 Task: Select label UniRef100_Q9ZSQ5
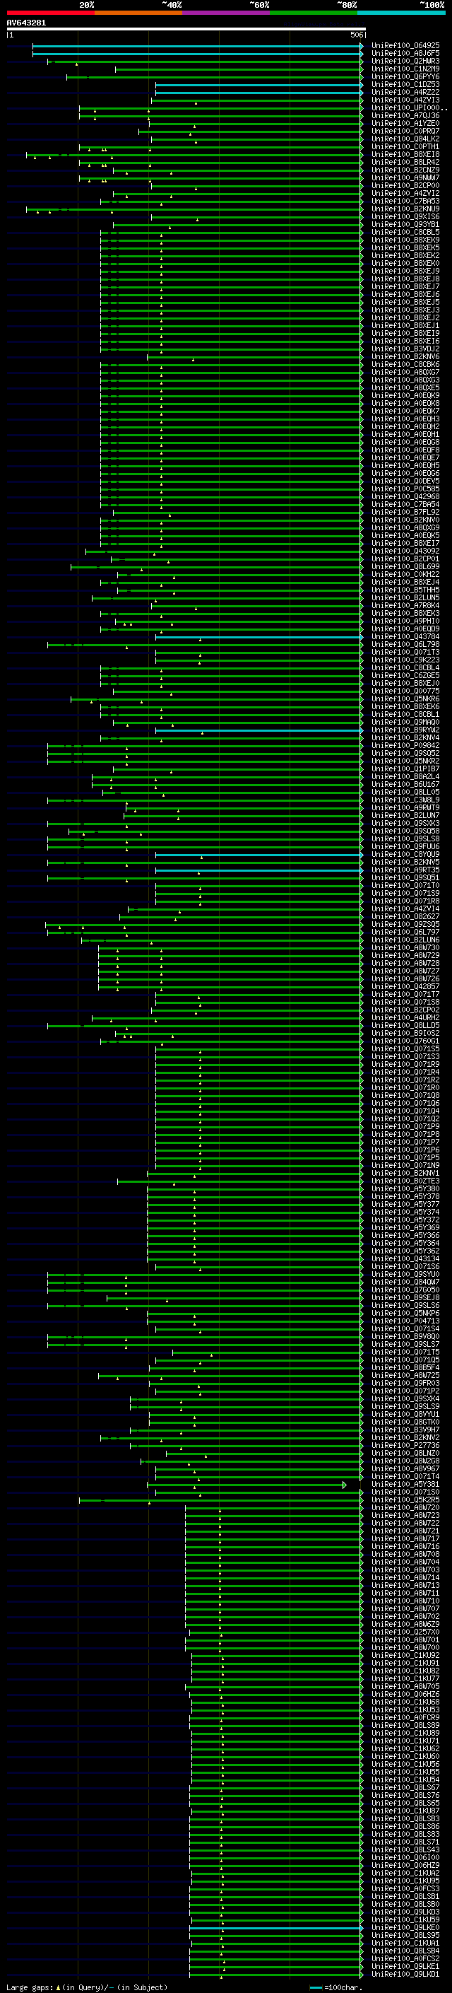click(x=405, y=925)
